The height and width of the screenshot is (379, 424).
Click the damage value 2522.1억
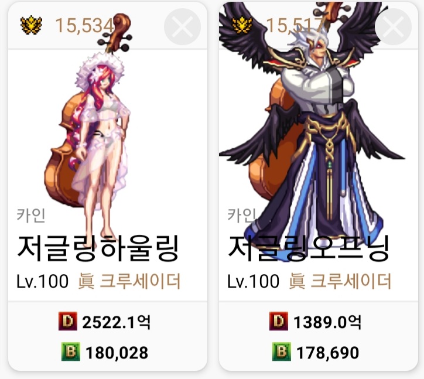pos(117,322)
